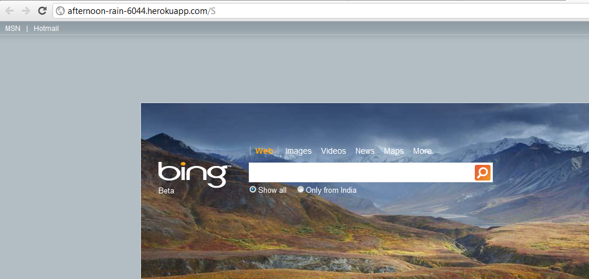This screenshot has height=279, width=589.
Task: Open site info via the globe icon
Action: pyautogui.click(x=60, y=10)
